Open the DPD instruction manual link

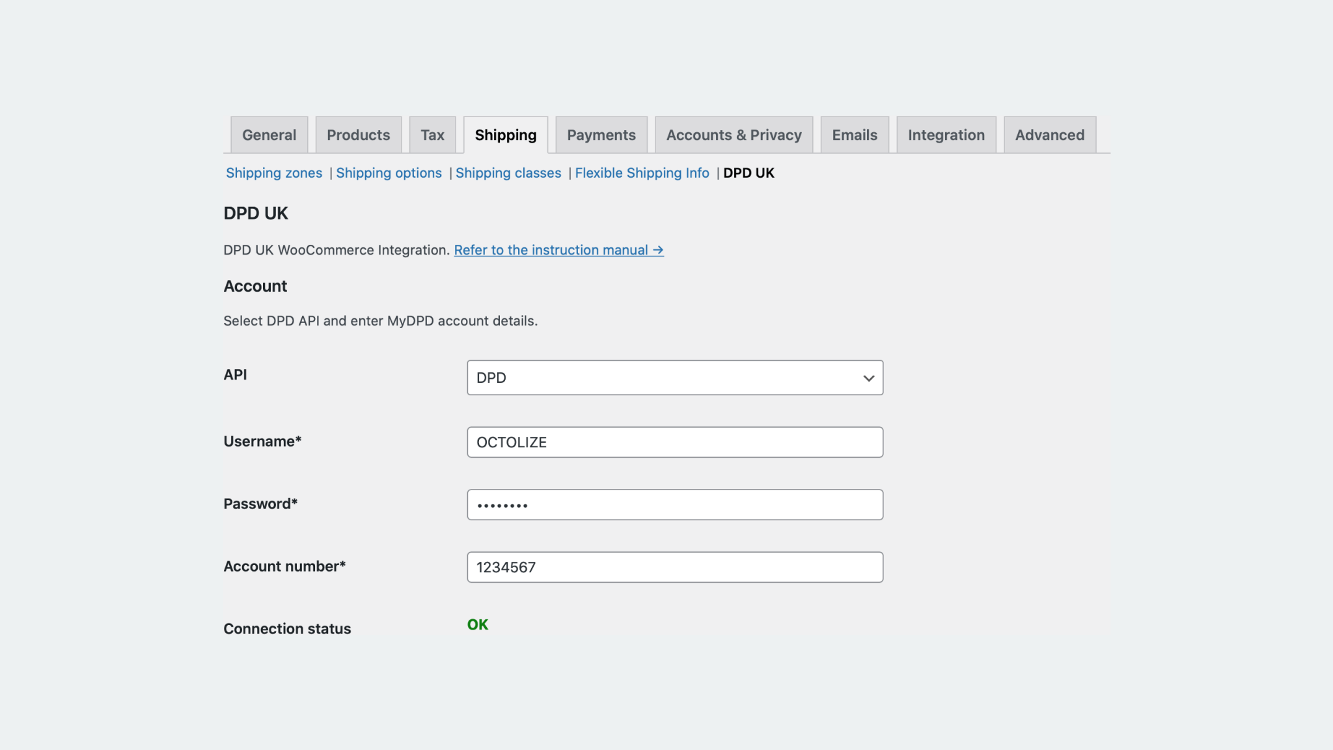(x=558, y=250)
